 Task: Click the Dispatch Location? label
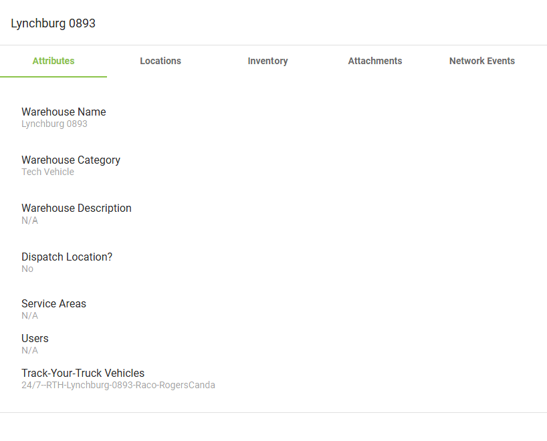pyautogui.click(x=67, y=257)
